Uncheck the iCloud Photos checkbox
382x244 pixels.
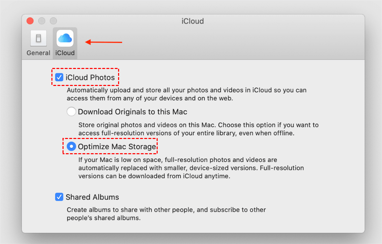(x=59, y=77)
